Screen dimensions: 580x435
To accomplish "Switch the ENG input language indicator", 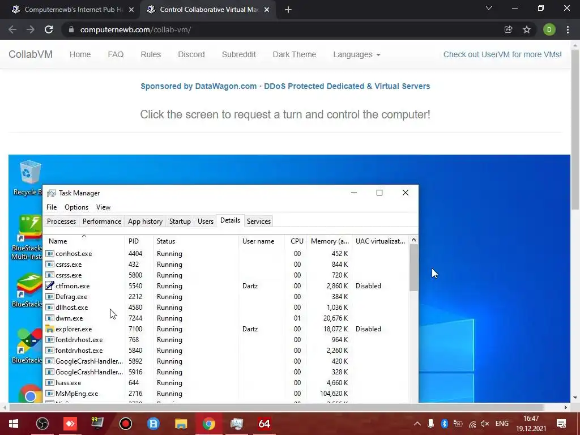I will point(502,424).
